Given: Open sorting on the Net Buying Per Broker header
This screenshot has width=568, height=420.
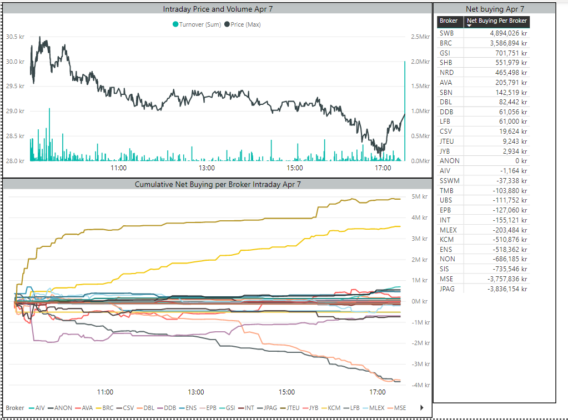Looking at the screenshot, I should coord(497,22).
